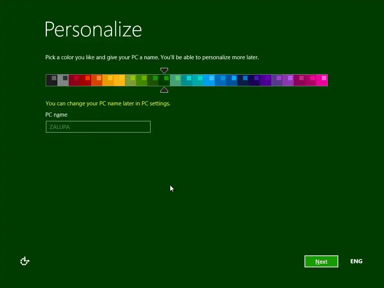Choose the hot pink swatch at strip end
This screenshot has height=288, width=384.
pos(322,80)
